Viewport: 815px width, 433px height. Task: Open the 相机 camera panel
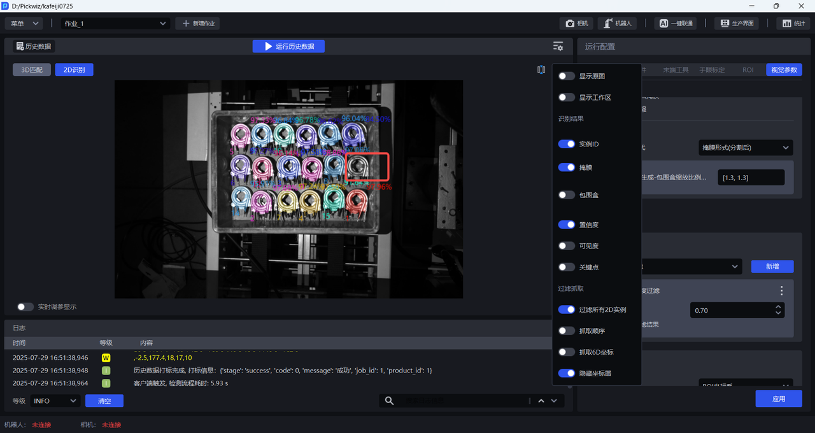(x=577, y=24)
